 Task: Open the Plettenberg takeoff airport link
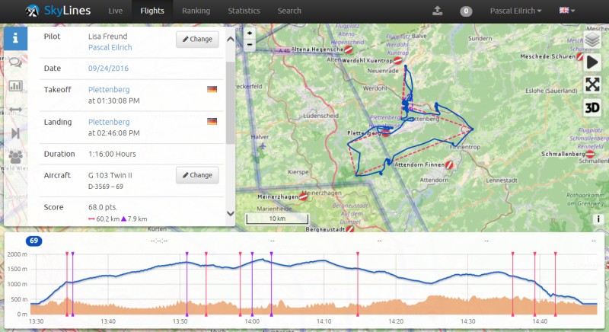tap(108, 89)
